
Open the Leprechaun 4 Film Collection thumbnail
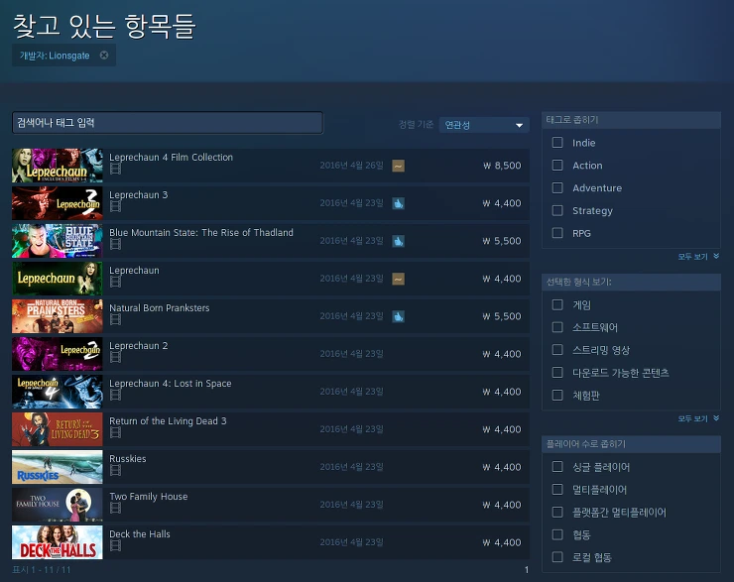[58, 166]
